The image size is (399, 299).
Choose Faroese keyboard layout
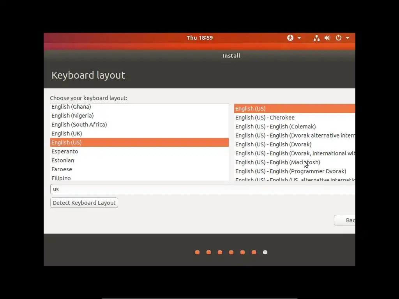[x=139, y=169]
